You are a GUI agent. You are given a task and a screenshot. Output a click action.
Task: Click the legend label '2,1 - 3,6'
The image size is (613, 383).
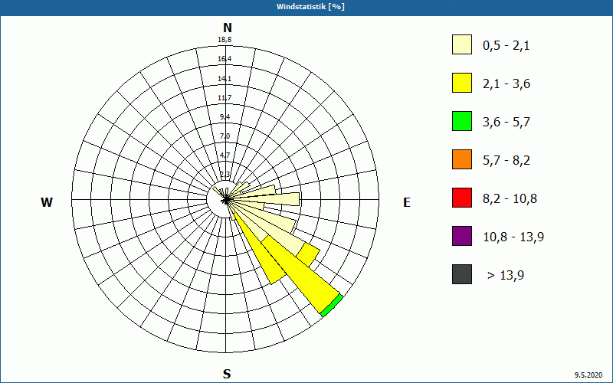point(506,84)
